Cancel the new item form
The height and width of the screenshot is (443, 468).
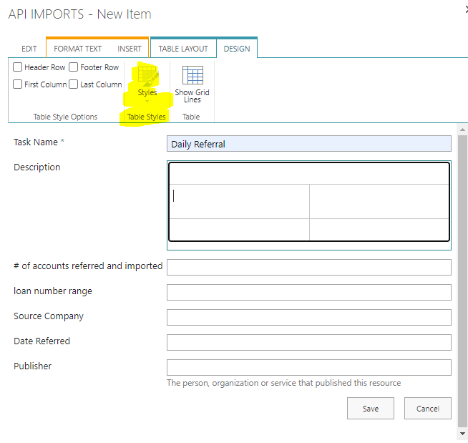[428, 408]
